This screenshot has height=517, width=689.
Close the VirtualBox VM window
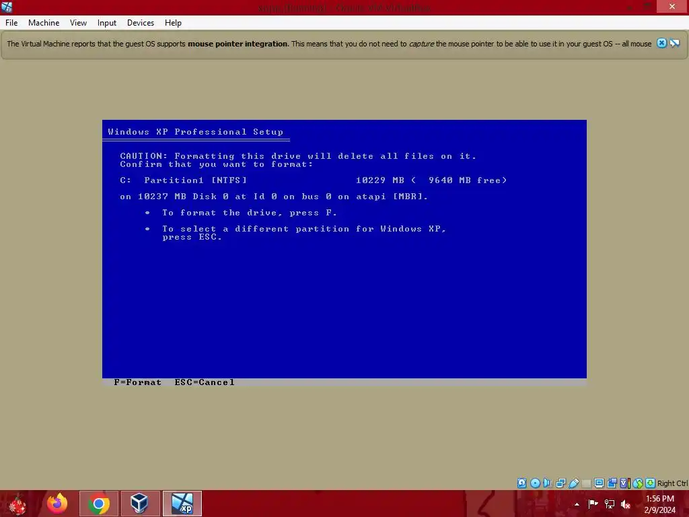[672, 6]
